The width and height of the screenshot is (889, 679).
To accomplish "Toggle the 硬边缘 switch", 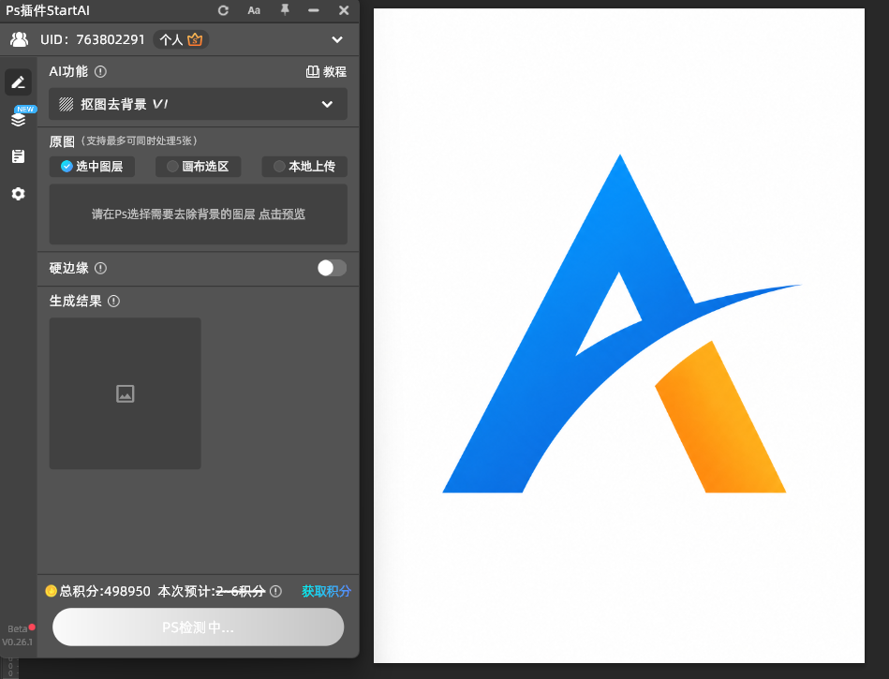I will click(332, 268).
